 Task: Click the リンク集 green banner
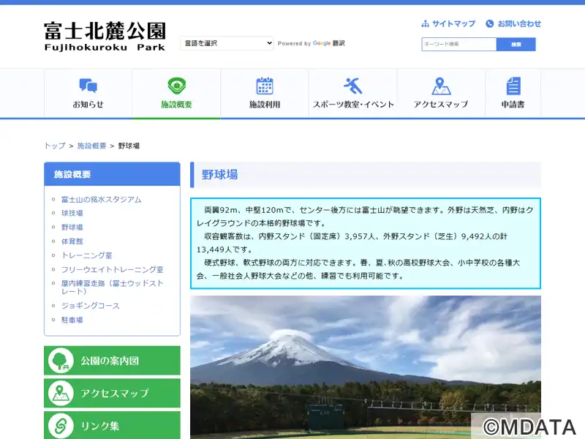coord(112,425)
